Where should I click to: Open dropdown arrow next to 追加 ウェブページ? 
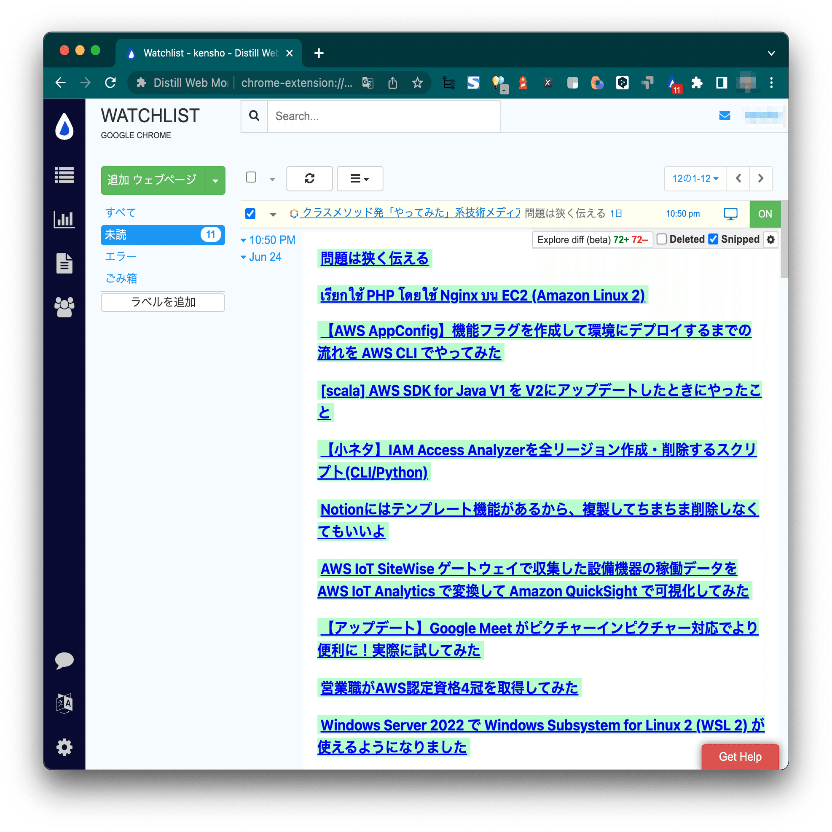point(215,180)
